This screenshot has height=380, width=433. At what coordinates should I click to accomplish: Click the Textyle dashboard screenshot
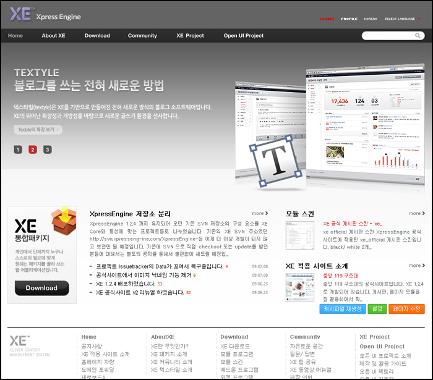point(365,123)
